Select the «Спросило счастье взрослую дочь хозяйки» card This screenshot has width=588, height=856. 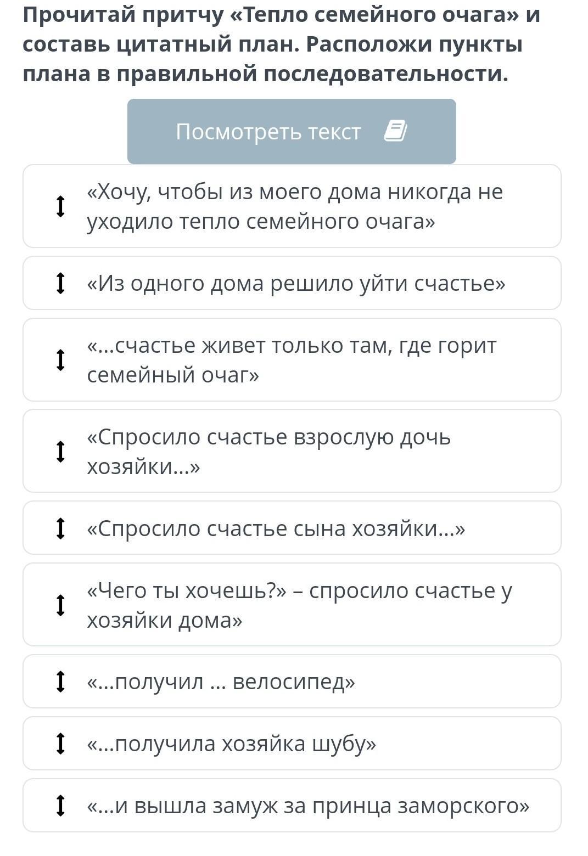pos(292,451)
